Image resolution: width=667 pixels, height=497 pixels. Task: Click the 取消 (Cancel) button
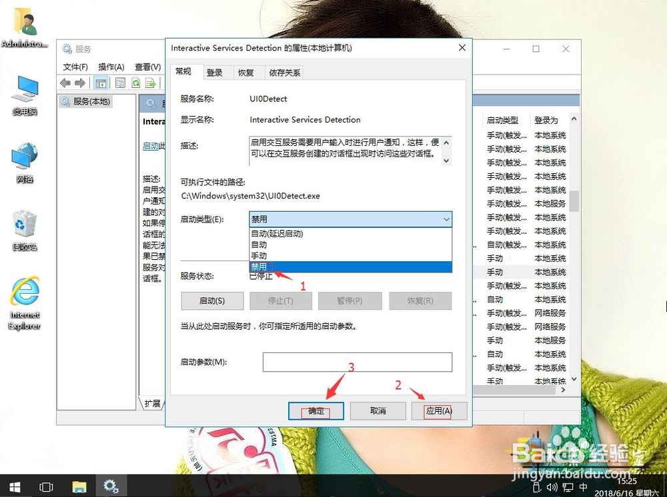click(378, 411)
